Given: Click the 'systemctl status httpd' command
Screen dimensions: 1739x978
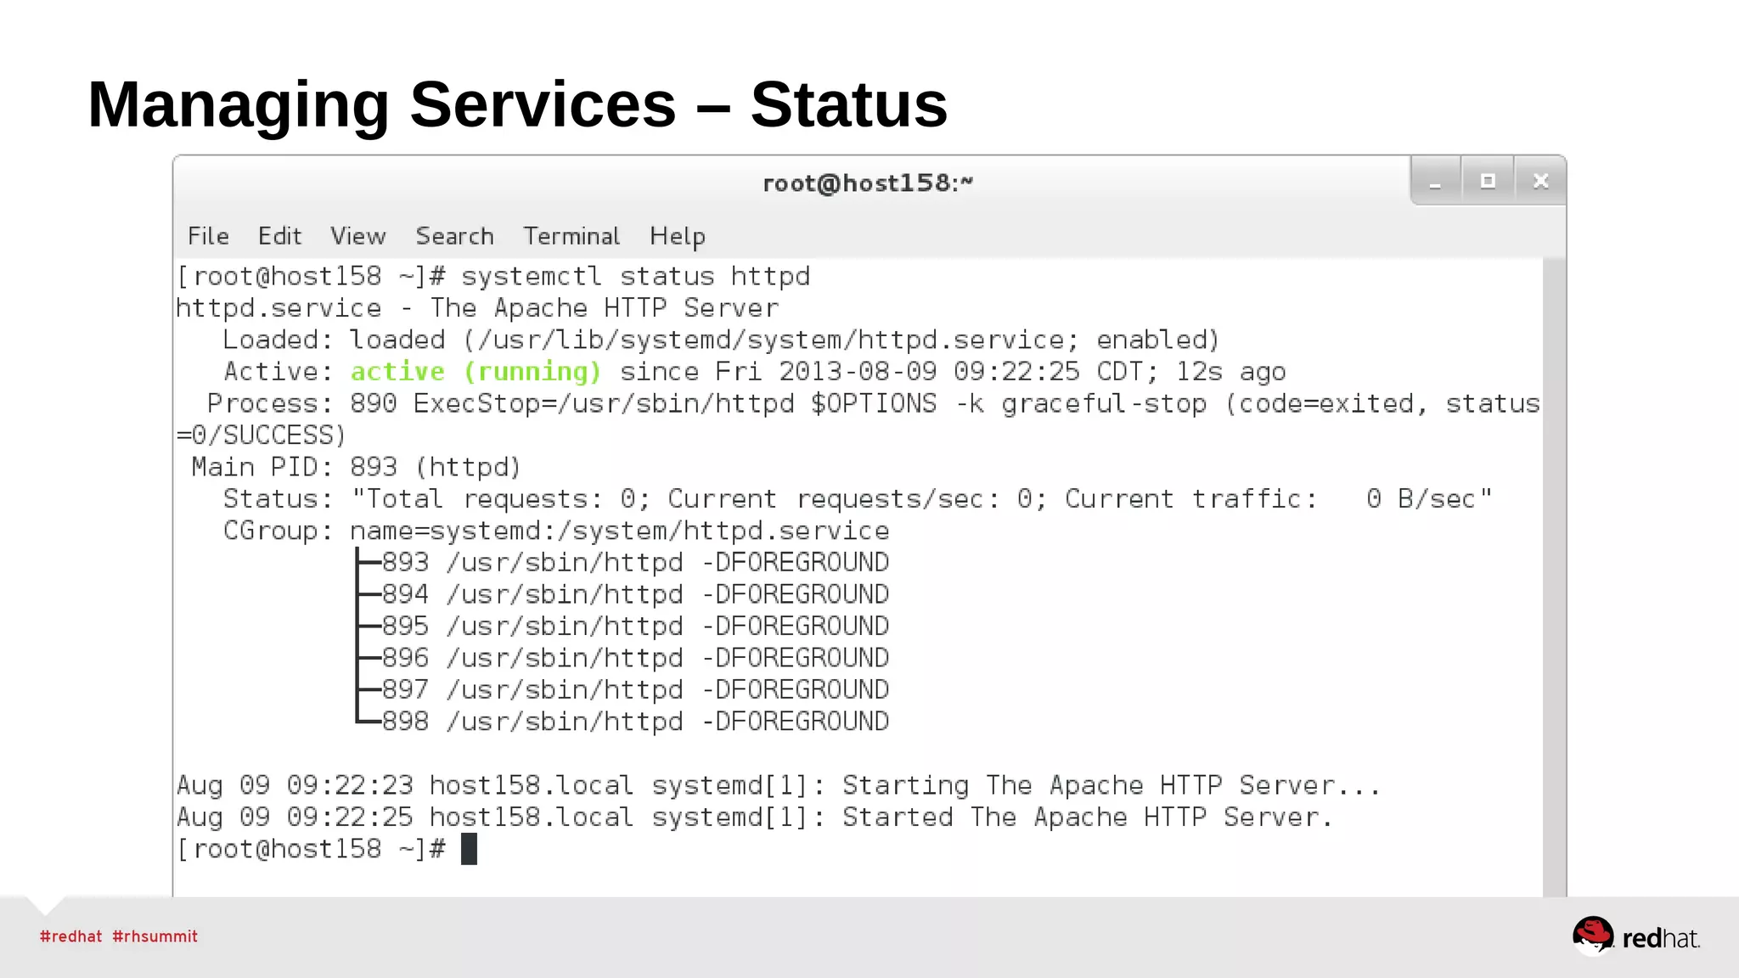Looking at the screenshot, I should [635, 276].
